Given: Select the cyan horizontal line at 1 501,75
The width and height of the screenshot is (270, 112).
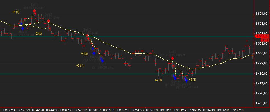Looking at the screenshot, I should click(127, 37).
